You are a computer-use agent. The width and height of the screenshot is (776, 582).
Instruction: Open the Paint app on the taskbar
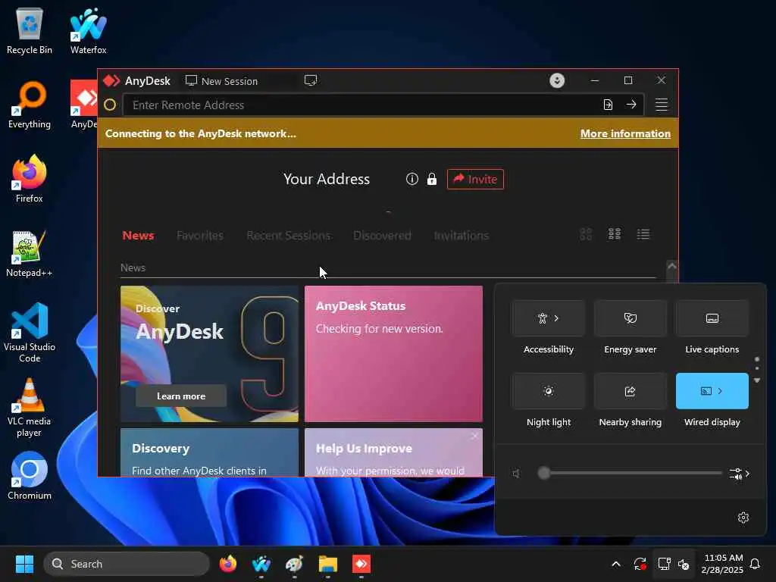point(294,564)
